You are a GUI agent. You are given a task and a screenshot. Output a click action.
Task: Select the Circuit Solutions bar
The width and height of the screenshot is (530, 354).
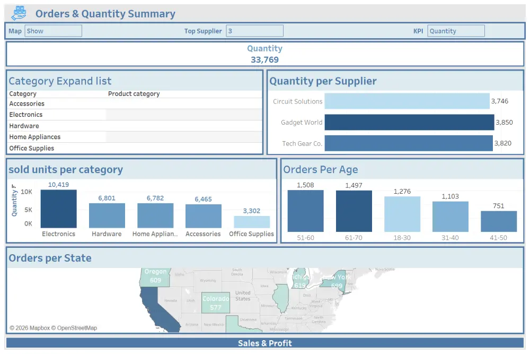pos(405,101)
